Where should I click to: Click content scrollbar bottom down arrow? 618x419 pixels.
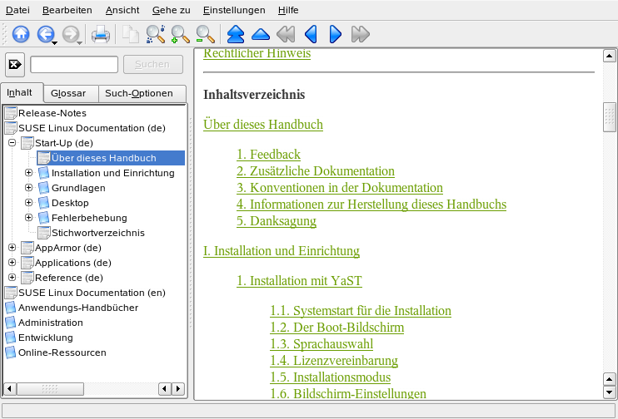pos(610,392)
